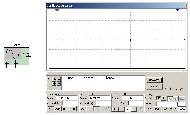Select trigger source B

tap(176, 99)
